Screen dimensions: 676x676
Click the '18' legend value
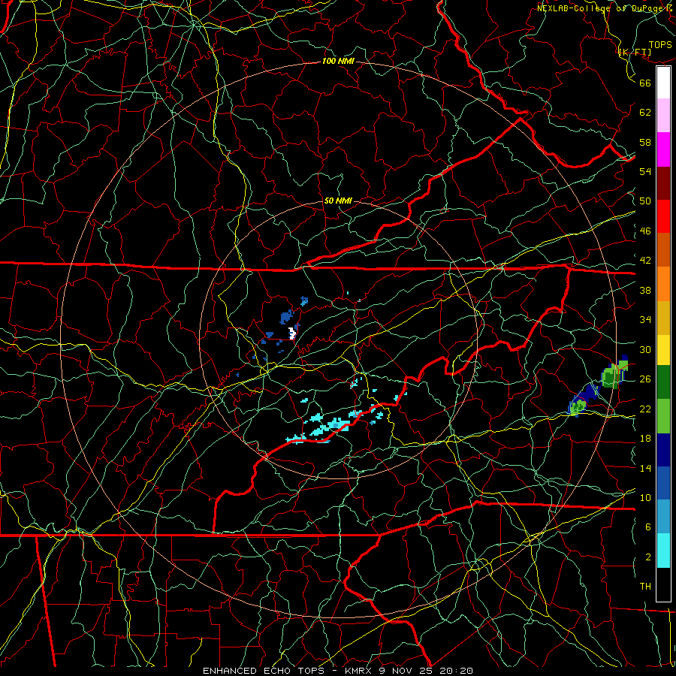(645, 439)
